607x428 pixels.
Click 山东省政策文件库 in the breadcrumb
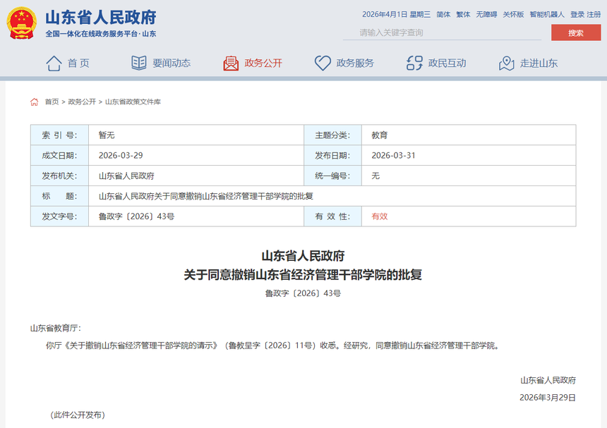(133, 102)
